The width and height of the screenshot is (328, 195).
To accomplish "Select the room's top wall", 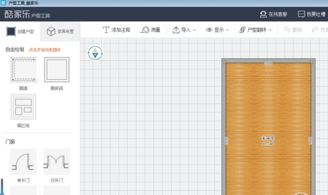I will [x=268, y=61].
